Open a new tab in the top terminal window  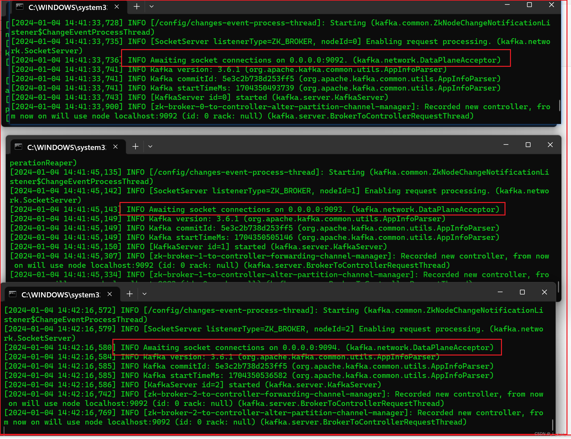136,6
